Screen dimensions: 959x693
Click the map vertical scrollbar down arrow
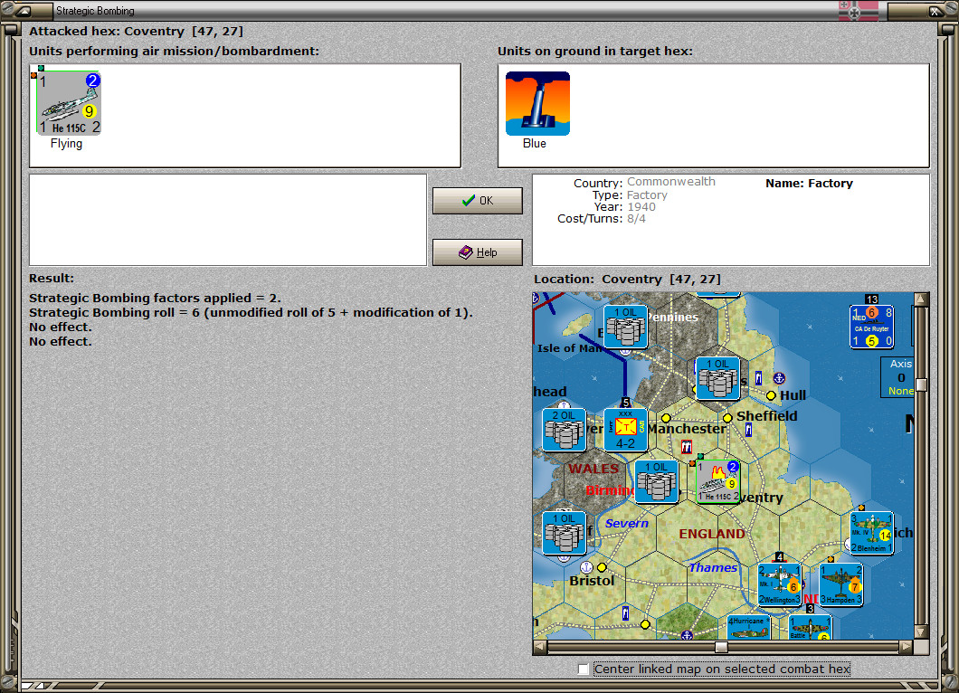coord(921,631)
